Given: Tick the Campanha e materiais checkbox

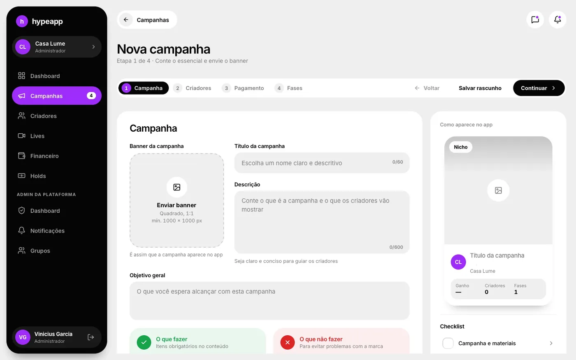Looking at the screenshot, I should click(x=448, y=343).
